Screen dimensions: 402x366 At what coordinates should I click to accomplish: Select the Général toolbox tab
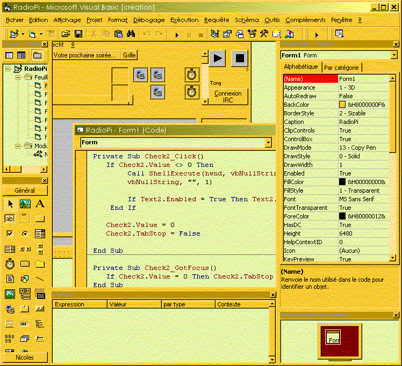25,191
